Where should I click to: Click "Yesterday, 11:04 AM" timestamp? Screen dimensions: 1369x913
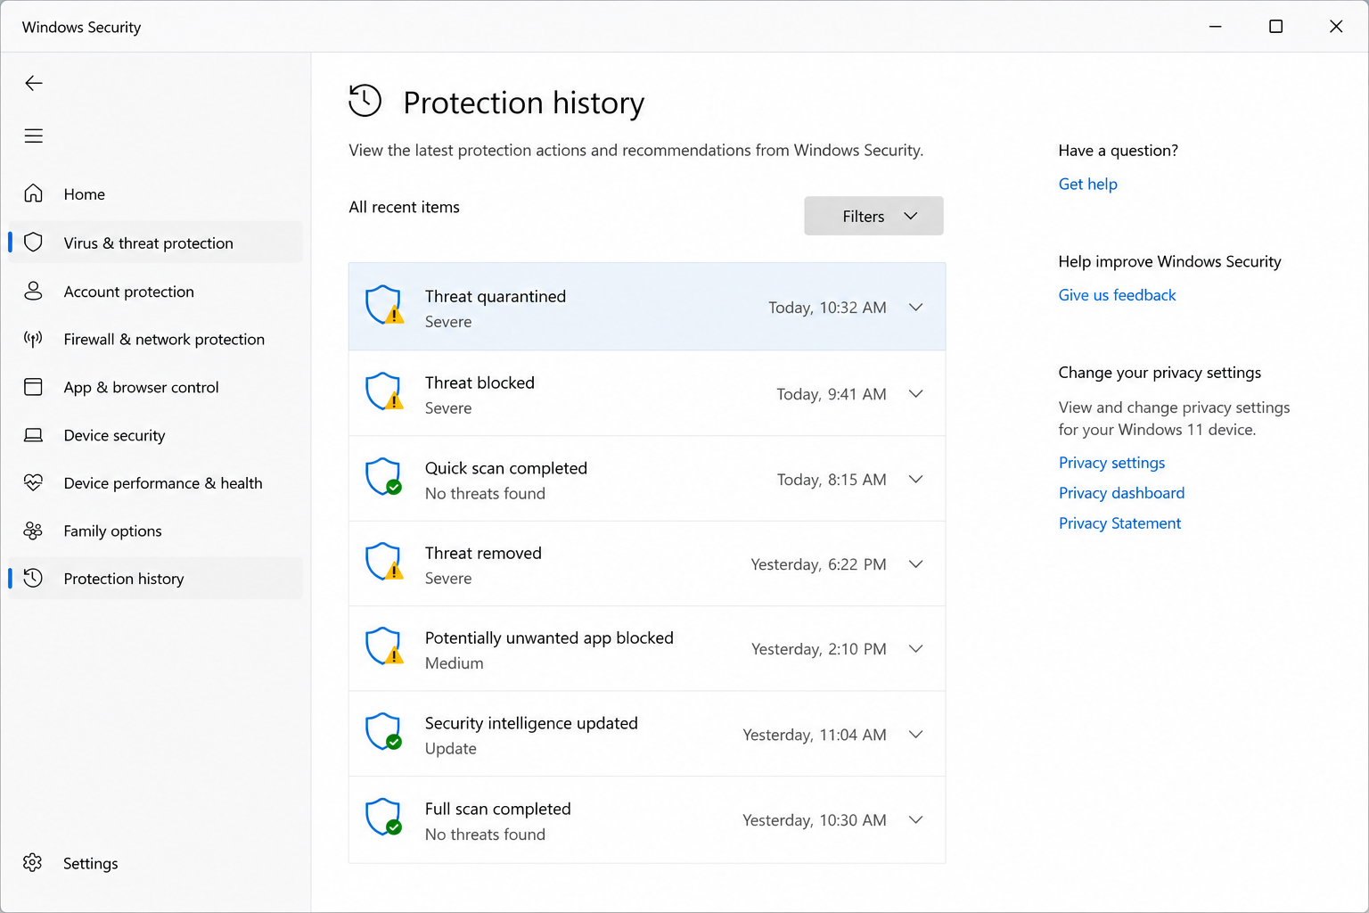[815, 735]
